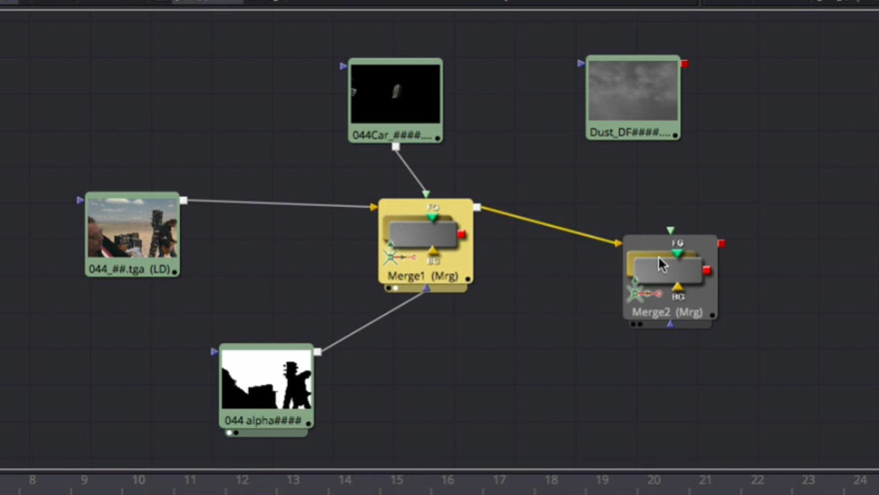
Task: Click the red square on Dust_DF node
Action: pos(684,64)
